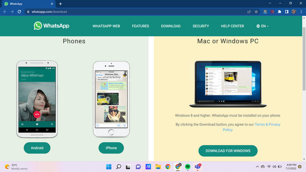Click the first extension icon in toolbar

pyautogui.click(x=265, y=12)
